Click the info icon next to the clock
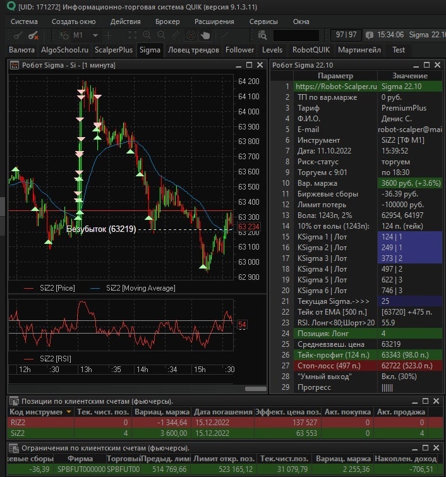446x477 pixels. coord(370,35)
